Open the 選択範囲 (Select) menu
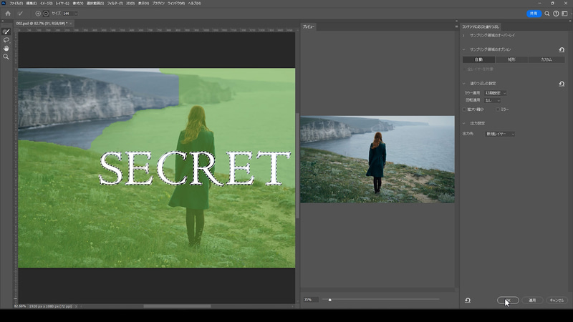The image size is (573, 322). [x=95, y=4]
